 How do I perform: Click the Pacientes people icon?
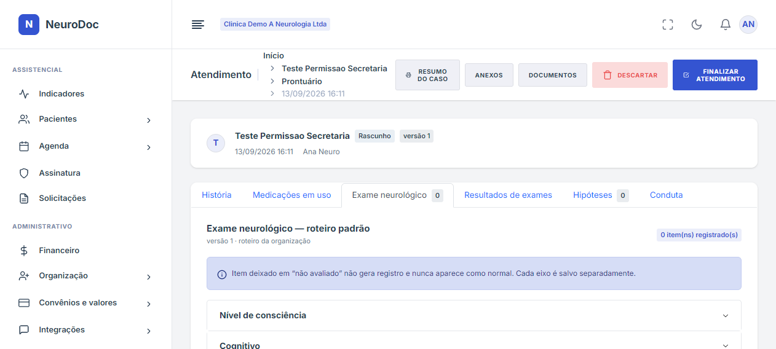pos(24,119)
